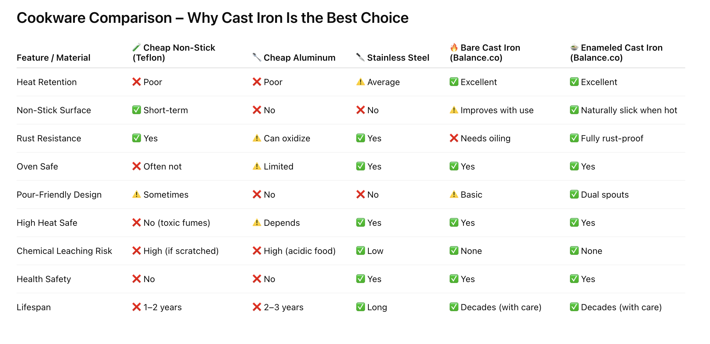The width and height of the screenshot is (710, 344).
Task: Click the Cookware Comparison page title
Action: click(x=212, y=18)
